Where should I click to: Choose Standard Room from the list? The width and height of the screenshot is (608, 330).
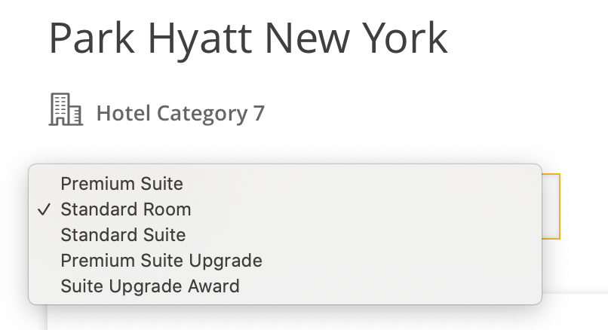[285, 209]
